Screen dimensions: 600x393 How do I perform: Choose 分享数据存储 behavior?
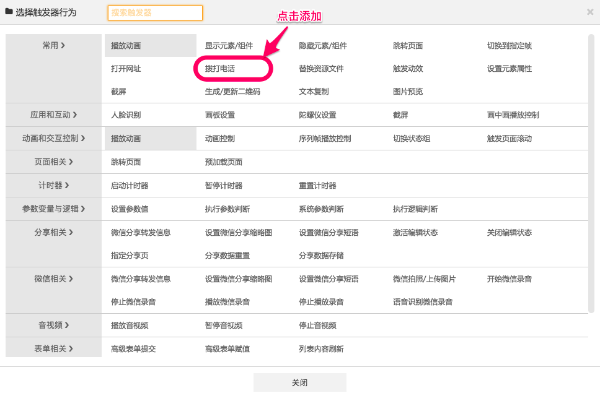click(322, 256)
